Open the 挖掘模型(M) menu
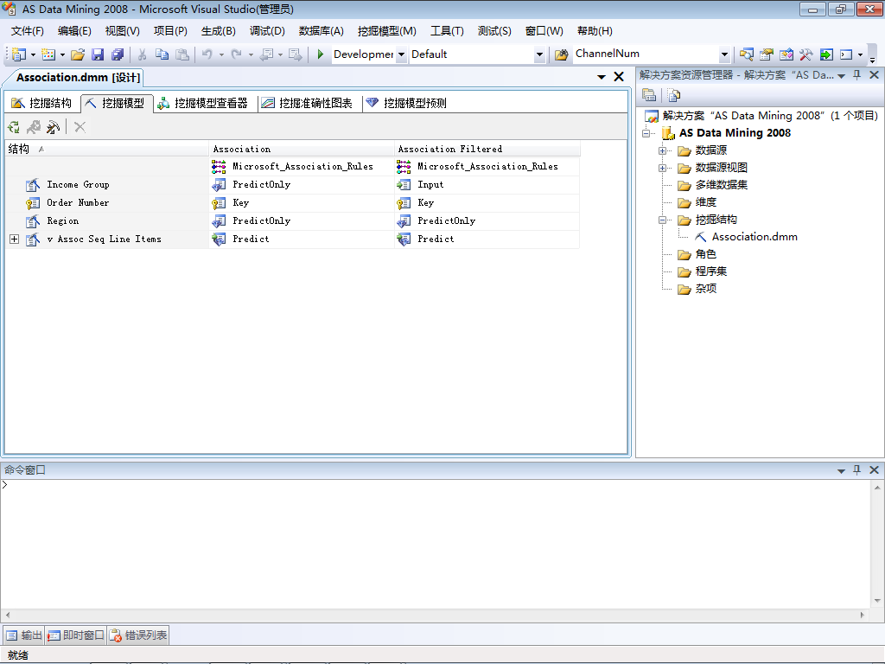Screen dimensions: 885x664 [386, 31]
